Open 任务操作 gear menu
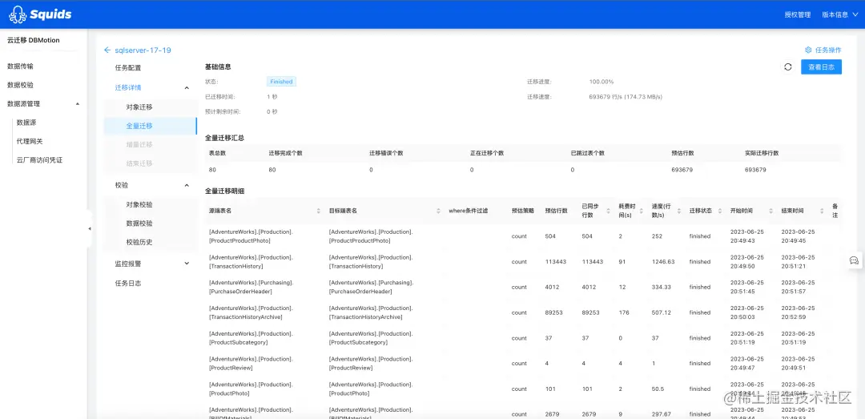Image resolution: width=865 pixels, height=419 pixels. [823, 50]
